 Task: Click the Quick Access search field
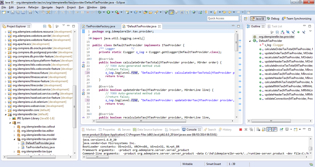223,18
